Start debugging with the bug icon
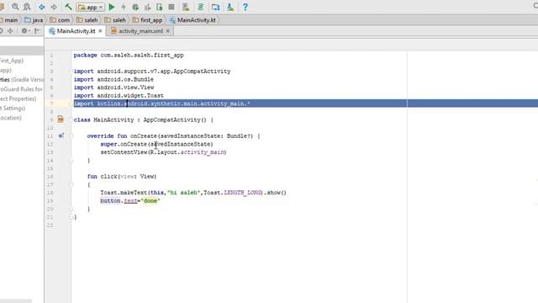538x303 pixels. pos(135,7)
